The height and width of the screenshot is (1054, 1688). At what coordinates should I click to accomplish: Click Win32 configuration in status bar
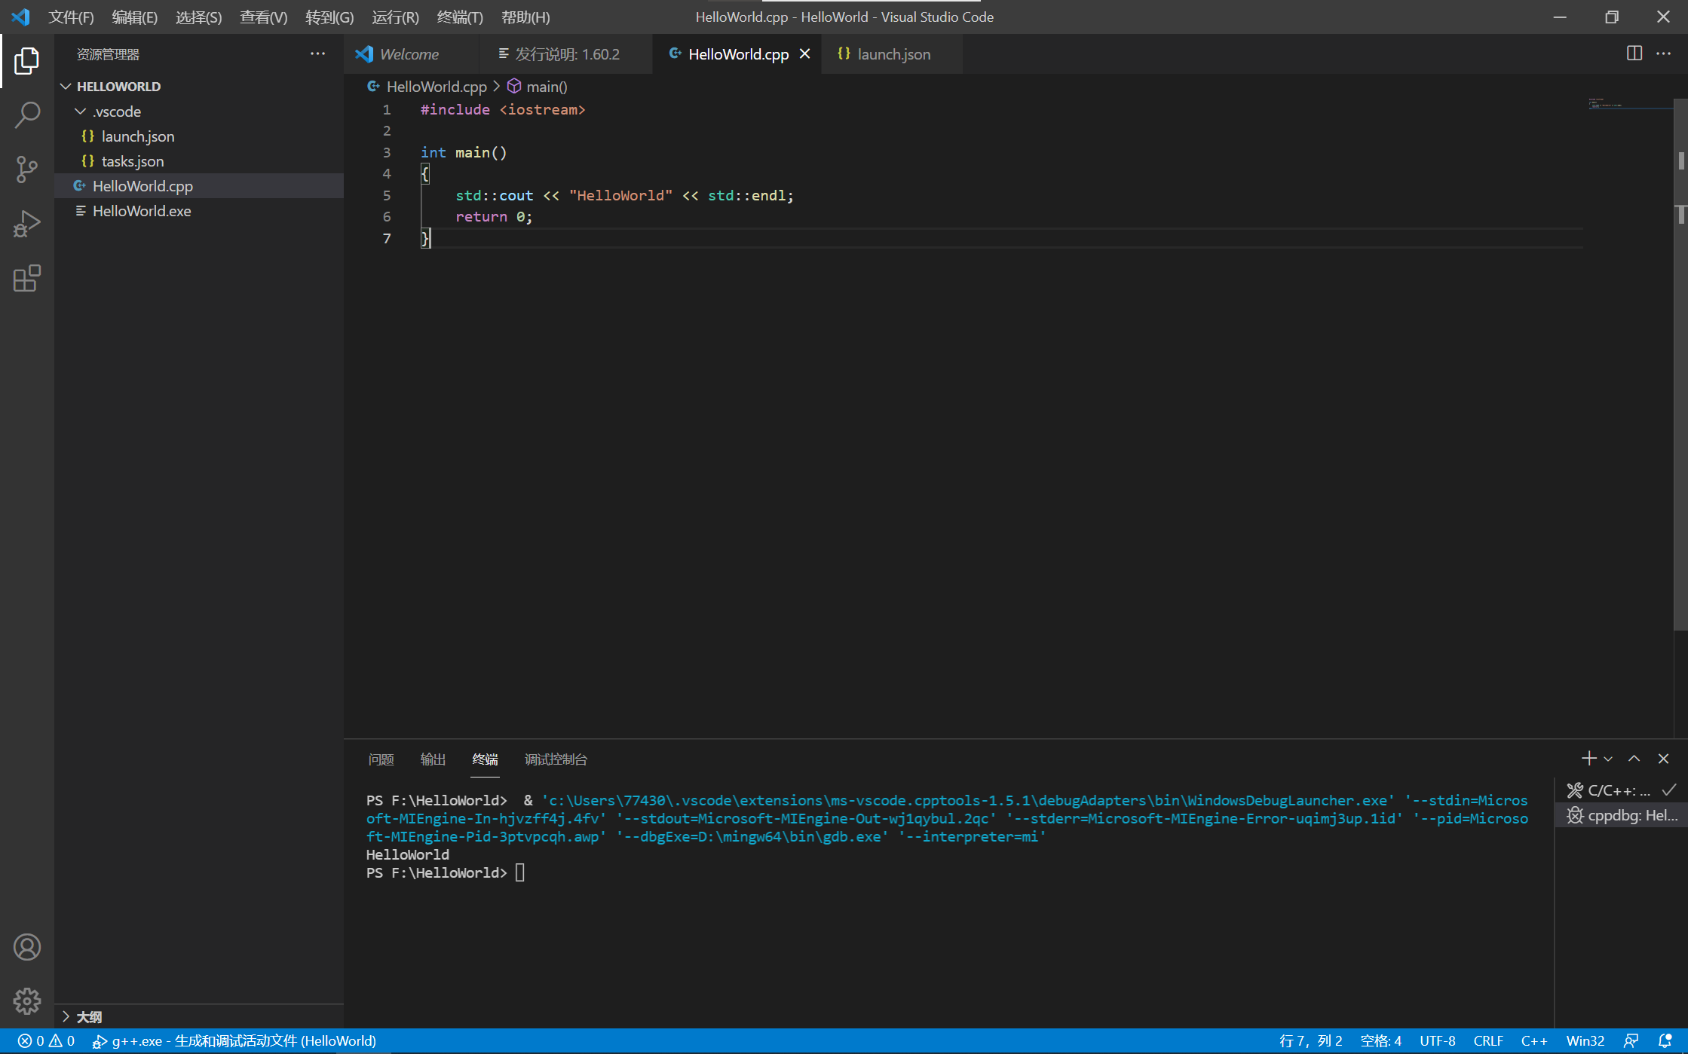tap(1585, 1041)
